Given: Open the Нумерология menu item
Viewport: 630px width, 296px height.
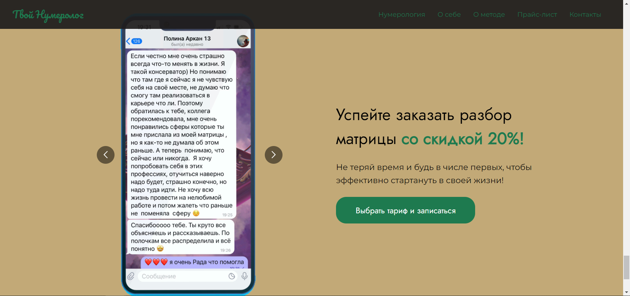Looking at the screenshot, I should 402,14.
